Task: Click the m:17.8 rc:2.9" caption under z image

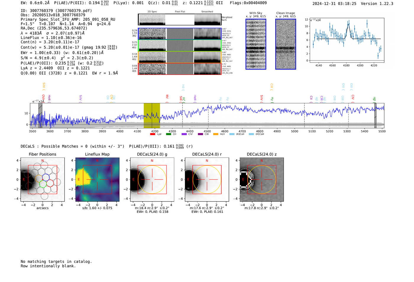Action: tap(262, 208)
